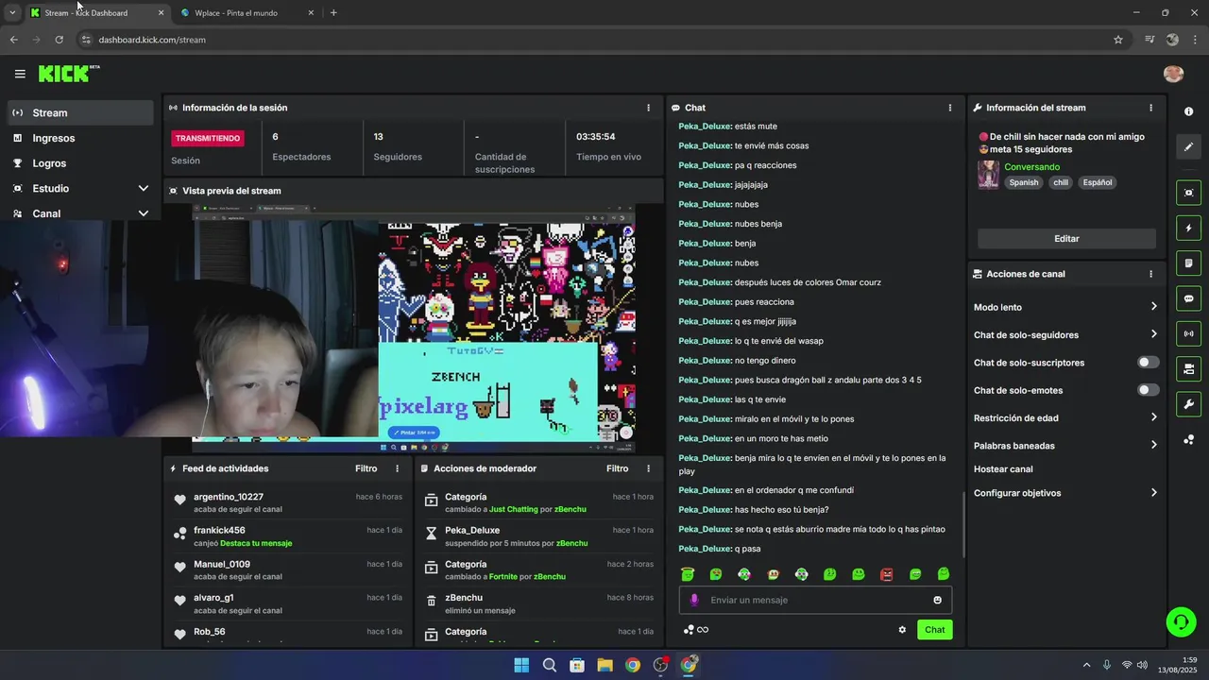Toggle the lightning bolt activity panel icon
Viewport: 1209px width, 680px height.
(x=1188, y=228)
